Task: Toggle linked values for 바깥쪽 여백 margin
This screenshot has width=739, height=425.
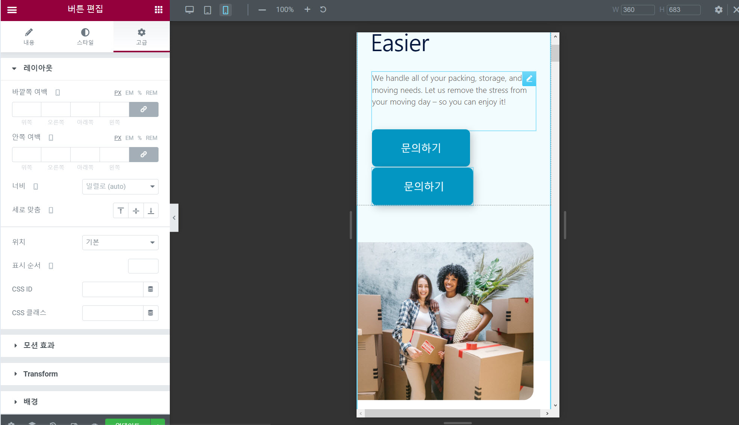Action: [x=144, y=109]
